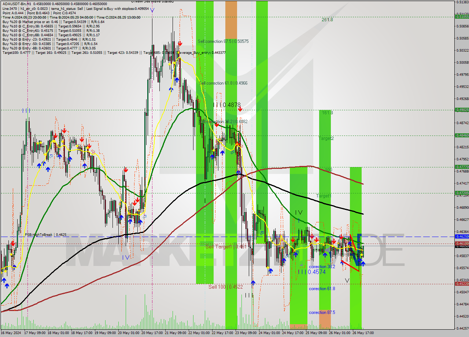Viewport: 469px width, 337px height.
Task: Select the blue 'correction 61.8' label
Action: [x=322, y=289]
